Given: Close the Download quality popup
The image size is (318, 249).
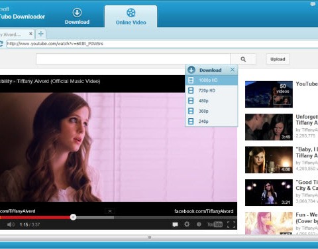Looking at the screenshot, I should [x=233, y=70].
